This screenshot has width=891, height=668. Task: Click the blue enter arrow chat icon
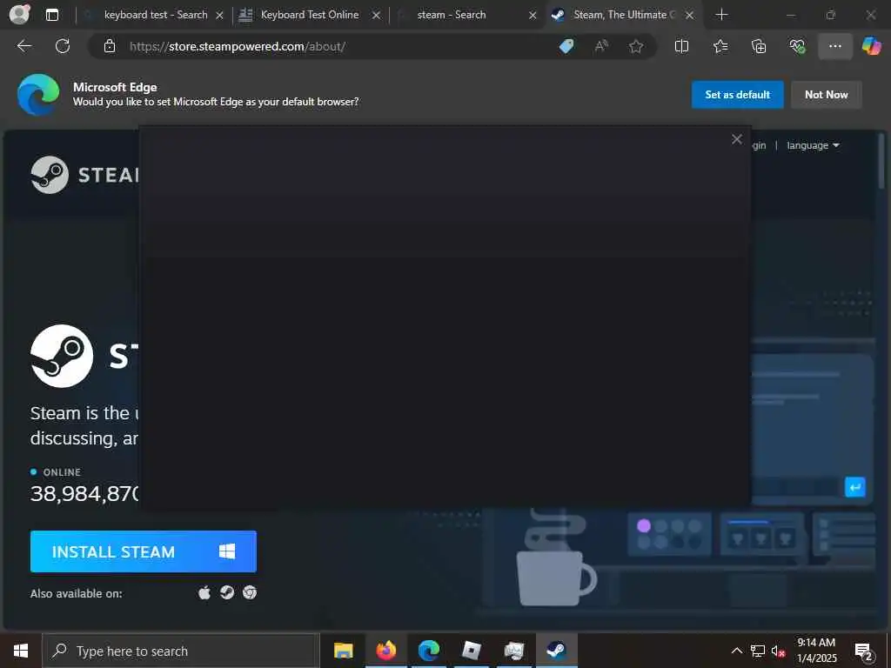point(854,487)
